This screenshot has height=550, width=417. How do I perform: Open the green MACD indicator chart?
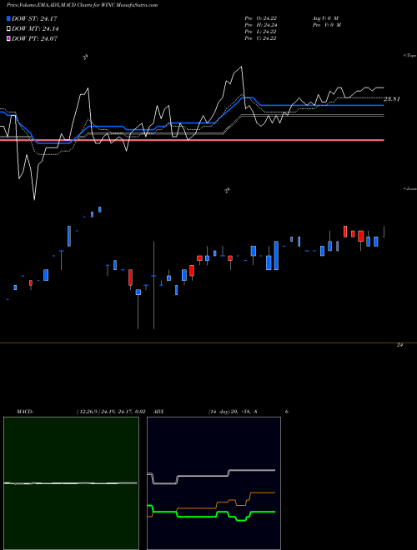(71, 483)
